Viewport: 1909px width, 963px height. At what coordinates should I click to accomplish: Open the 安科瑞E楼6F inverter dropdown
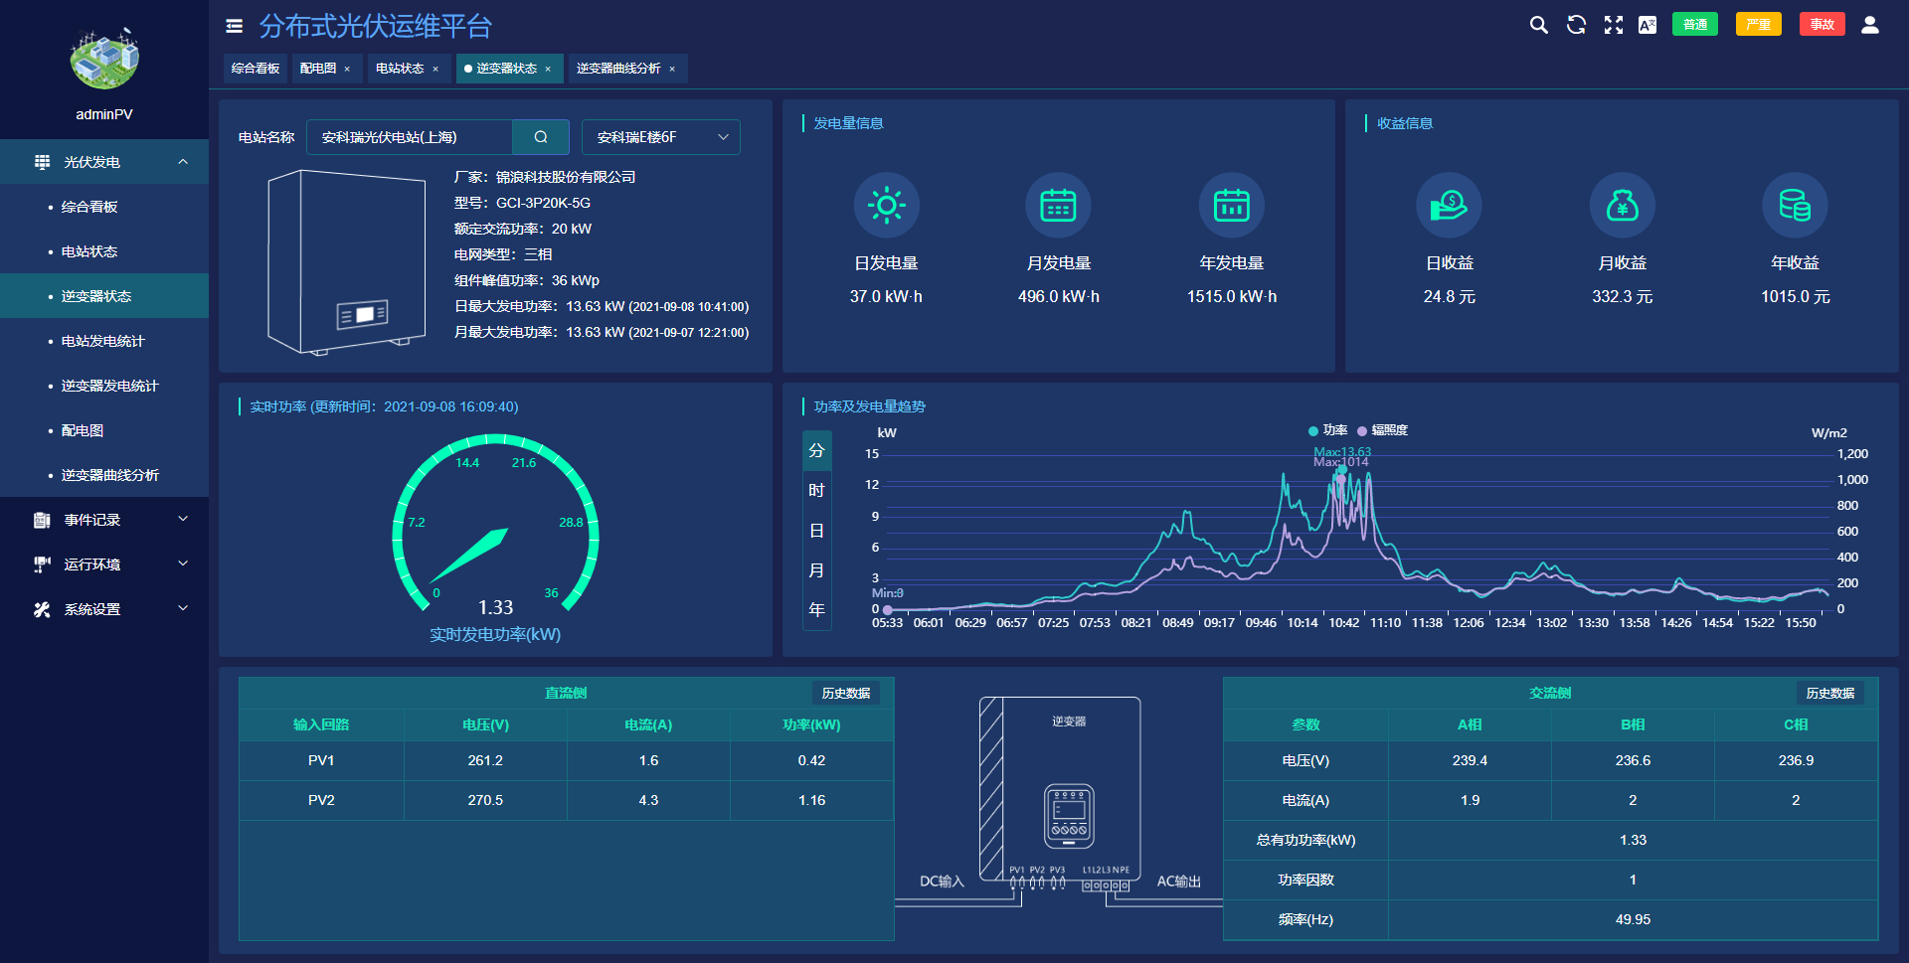pyautogui.click(x=661, y=137)
